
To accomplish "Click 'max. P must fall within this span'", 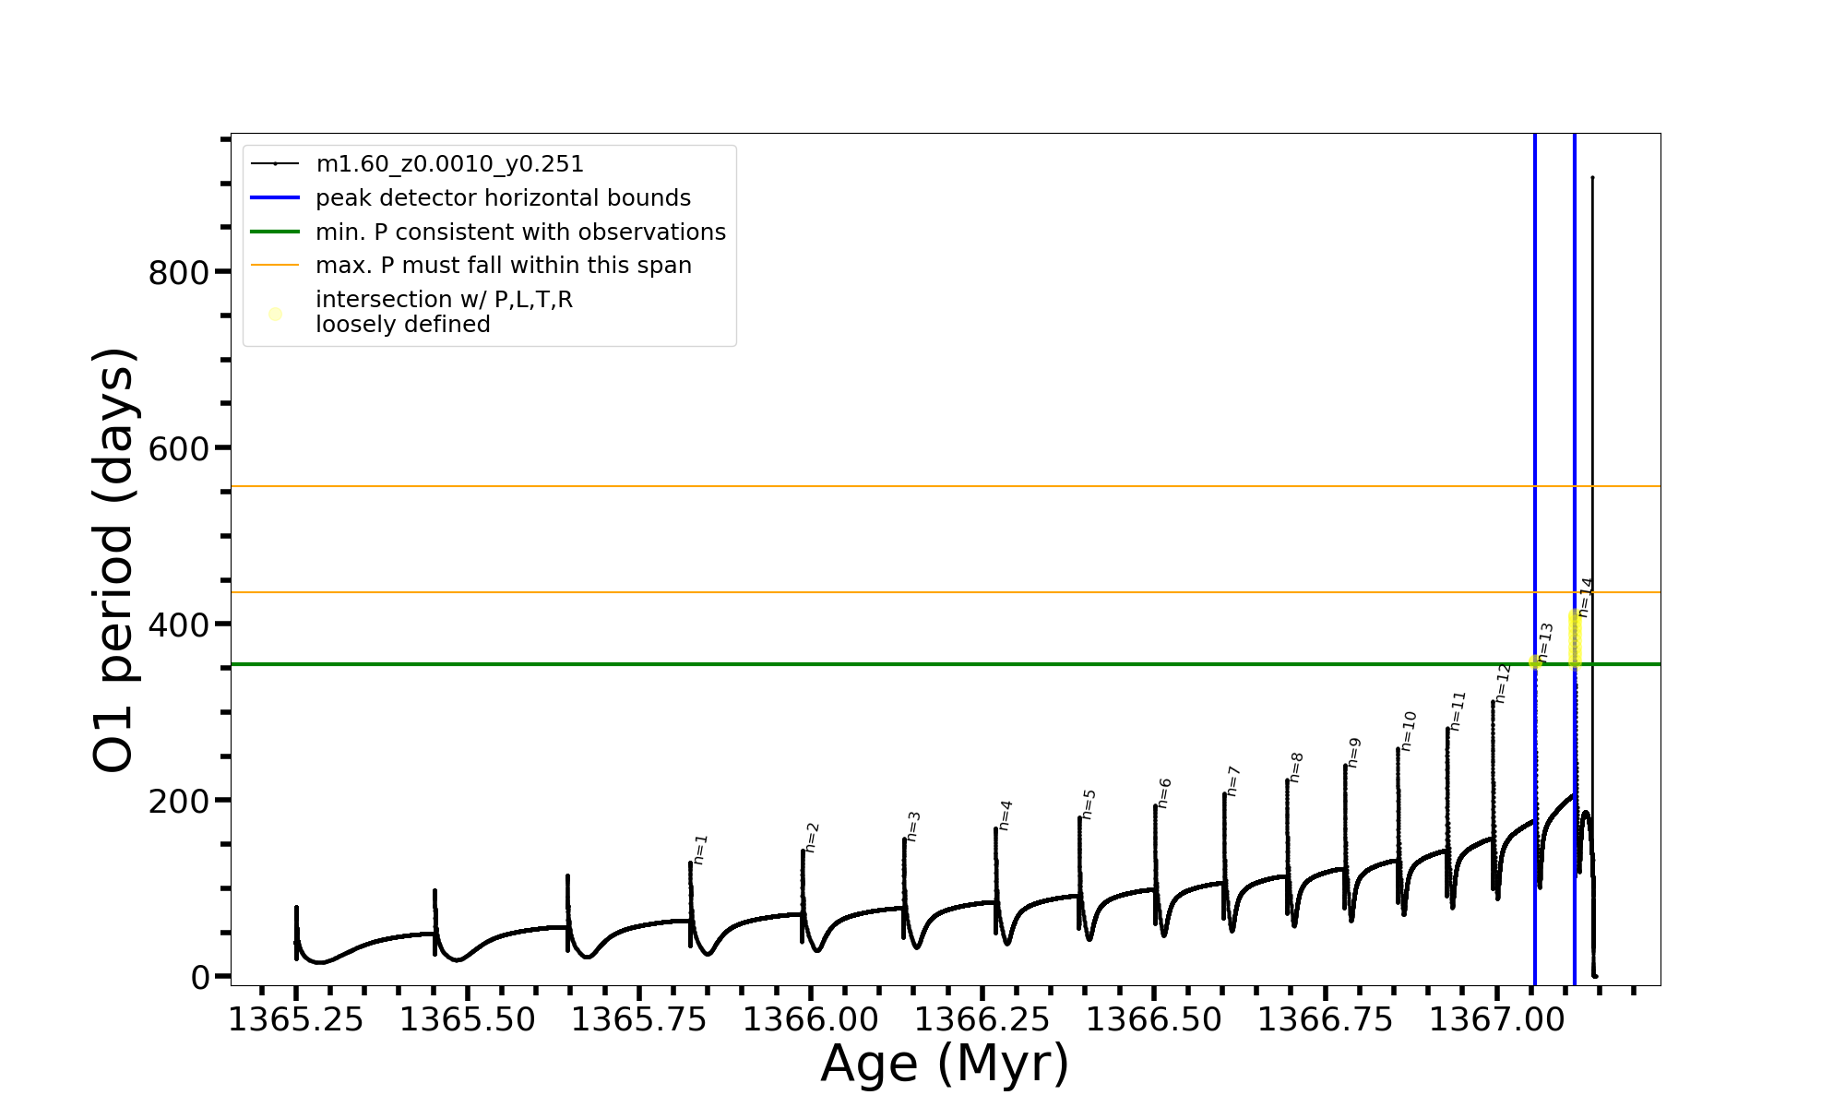I will (x=503, y=266).
